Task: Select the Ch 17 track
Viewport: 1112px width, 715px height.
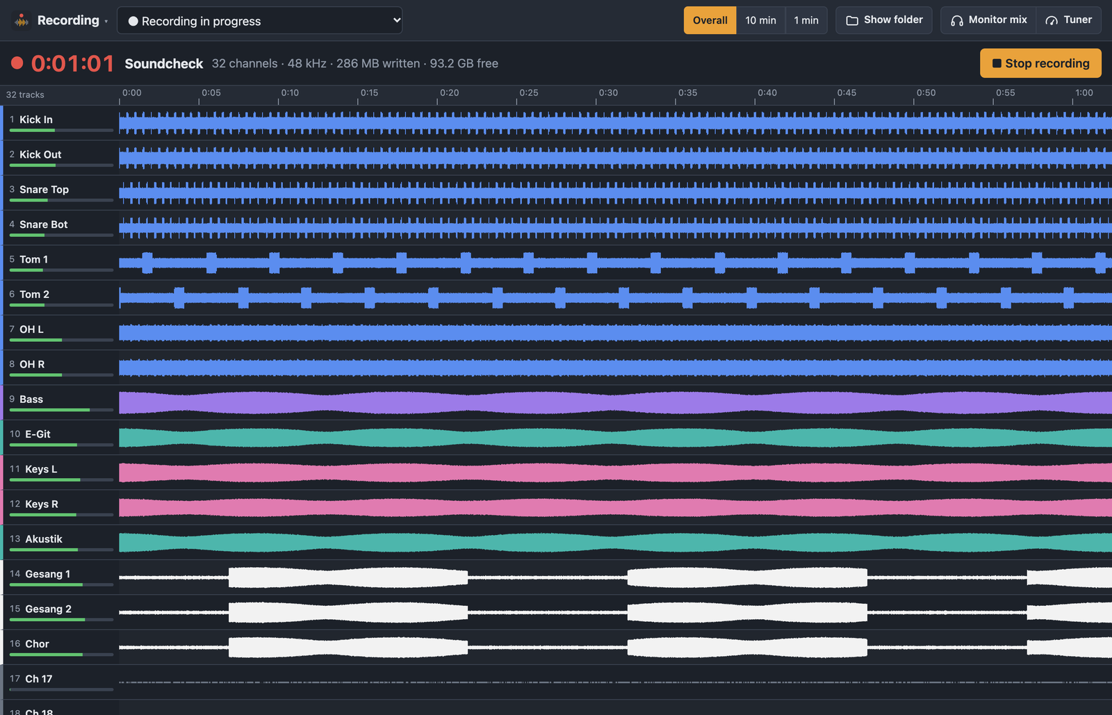Action: 60,682
